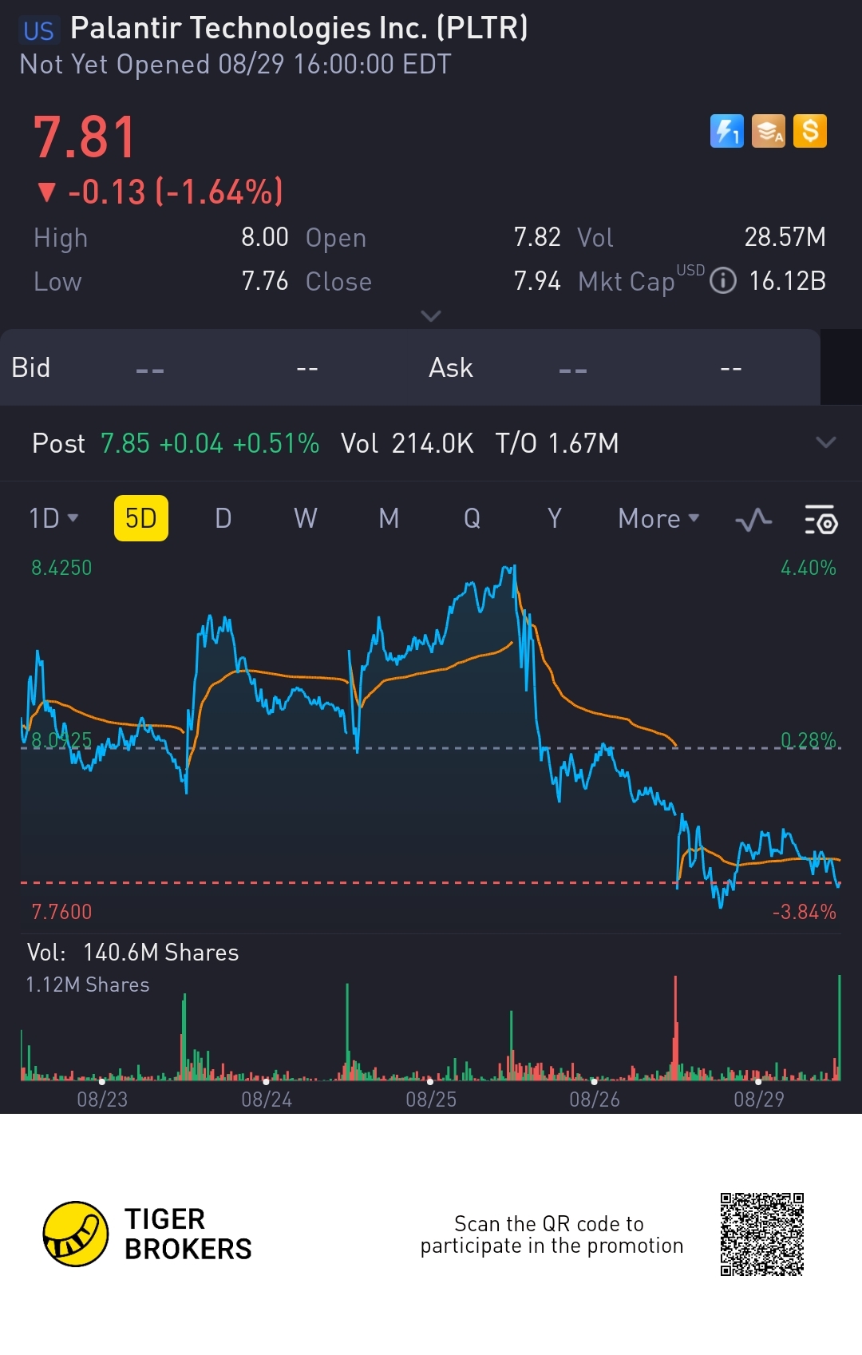
Task: Select the Q quarterly chart tab
Action: tap(472, 518)
